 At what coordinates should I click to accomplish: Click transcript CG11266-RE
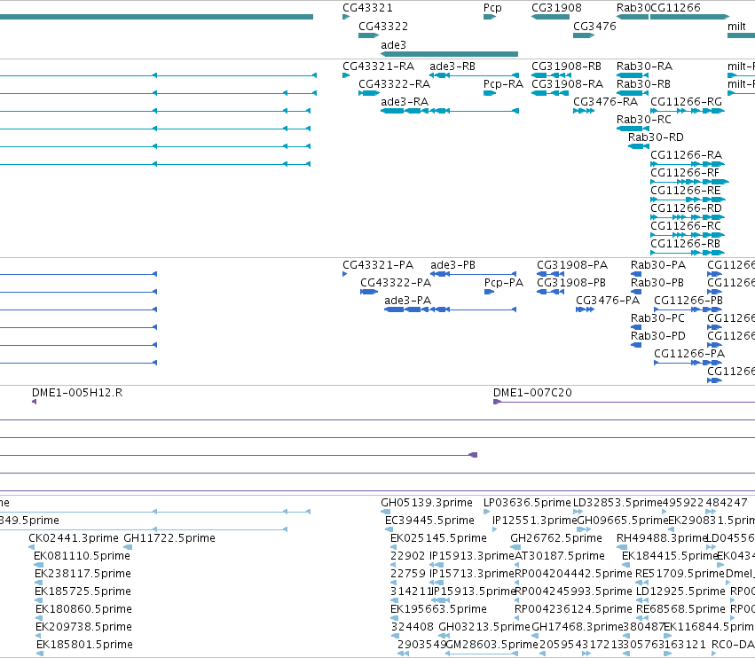(x=688, y=200)
